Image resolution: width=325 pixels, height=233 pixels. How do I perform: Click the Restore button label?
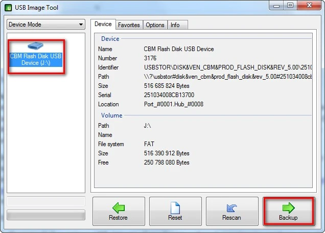(118, 218)
